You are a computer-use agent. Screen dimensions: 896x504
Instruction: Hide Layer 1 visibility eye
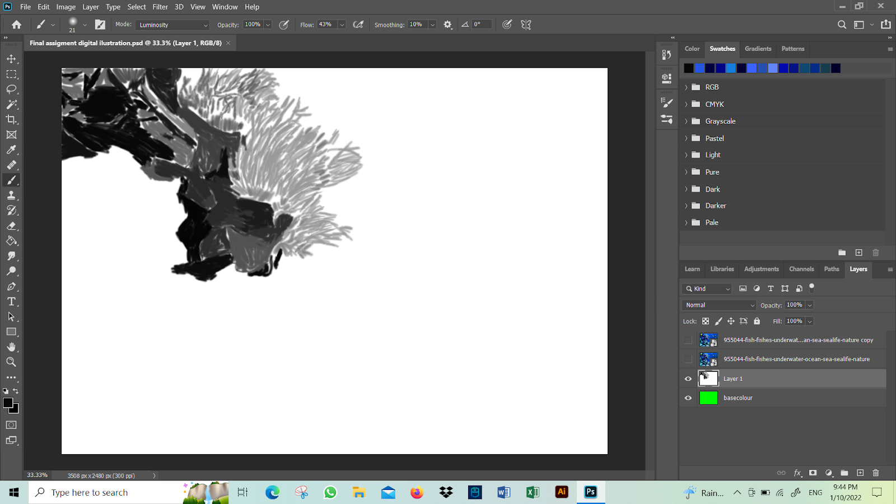(x=688, y=379)
